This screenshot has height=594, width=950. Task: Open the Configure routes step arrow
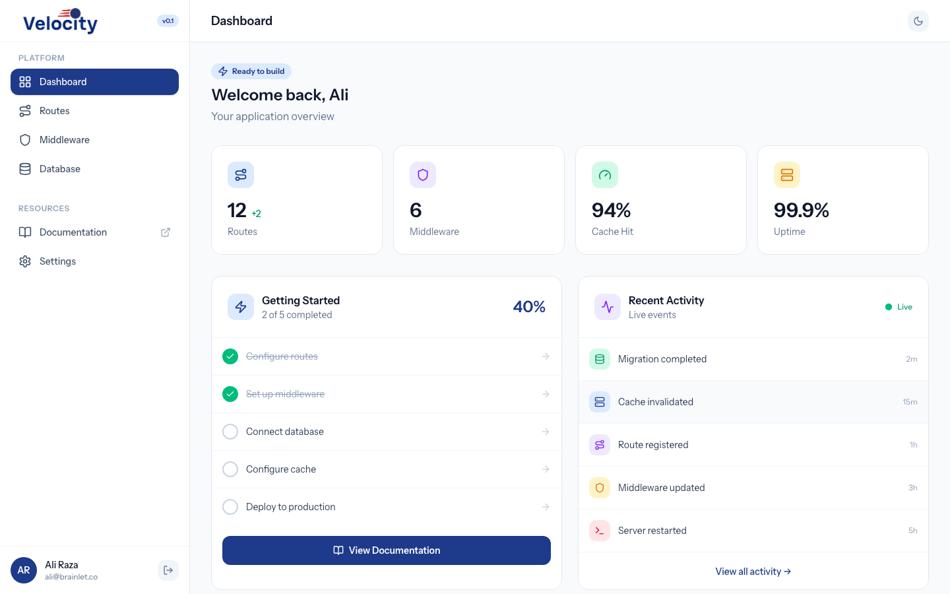[x=545, y=356]
